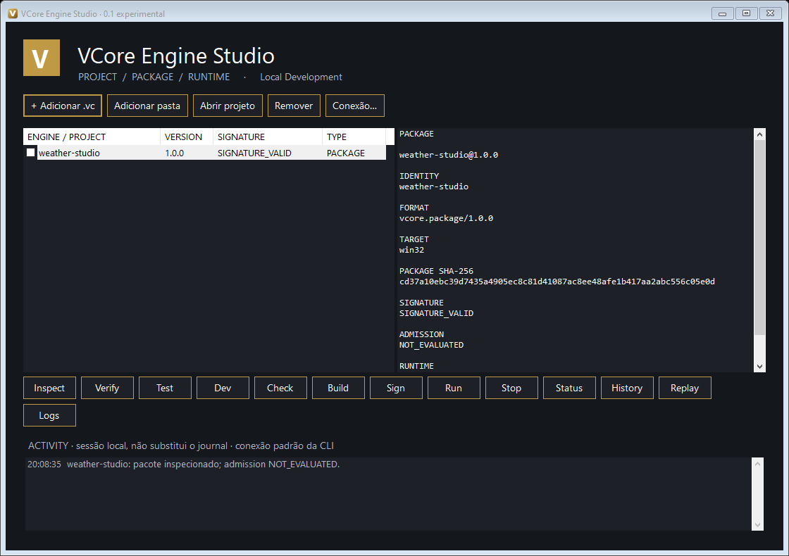Image resolution: width=789 pixels, height=556 pixels.
Task: Close the VCore Engine Studio window
Action: (x=771, y=13)
